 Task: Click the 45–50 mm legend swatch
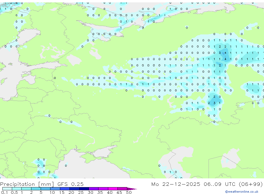[122, 189]
